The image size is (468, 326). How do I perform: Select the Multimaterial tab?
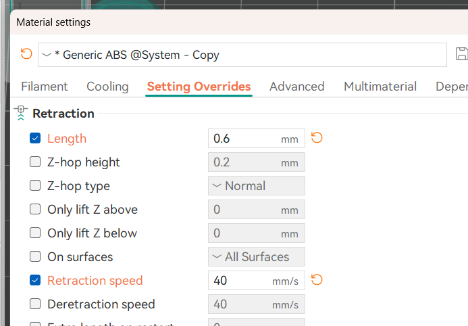click(x=380, y=87)
